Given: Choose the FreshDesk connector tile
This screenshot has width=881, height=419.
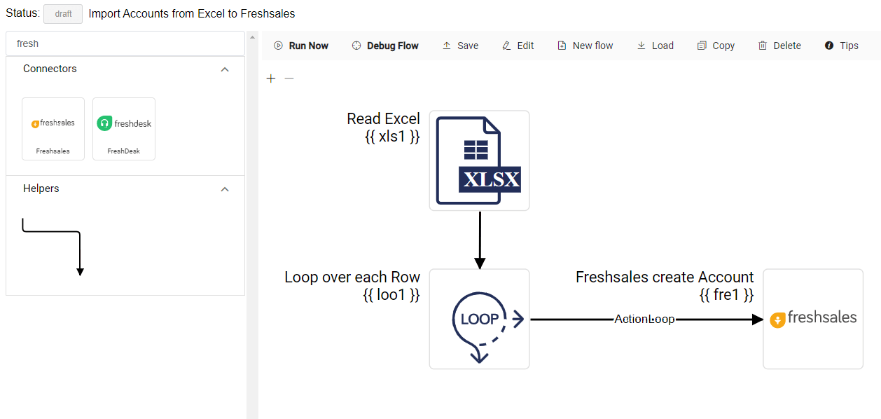Looking at the screenshot, I should [x=124, y=129].
